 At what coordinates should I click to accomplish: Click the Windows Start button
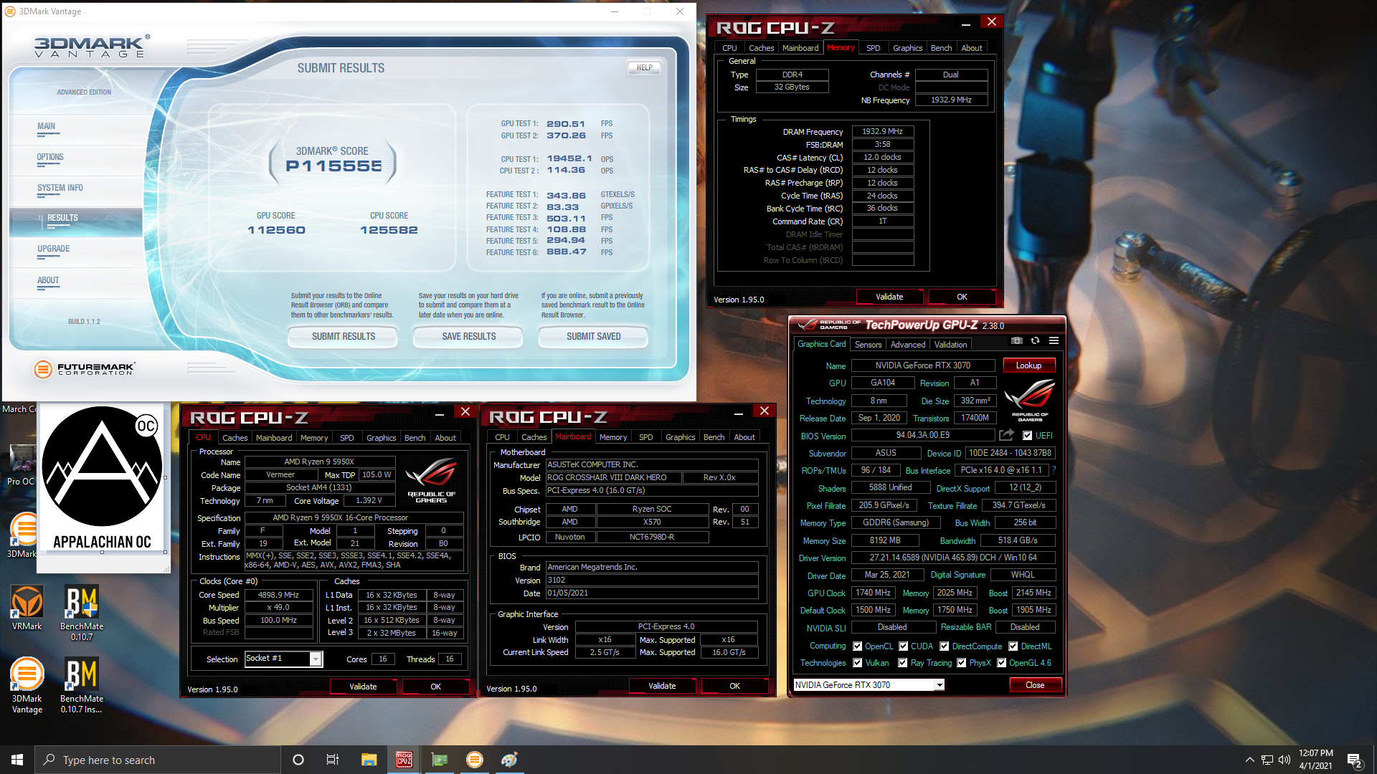(17, 760)
